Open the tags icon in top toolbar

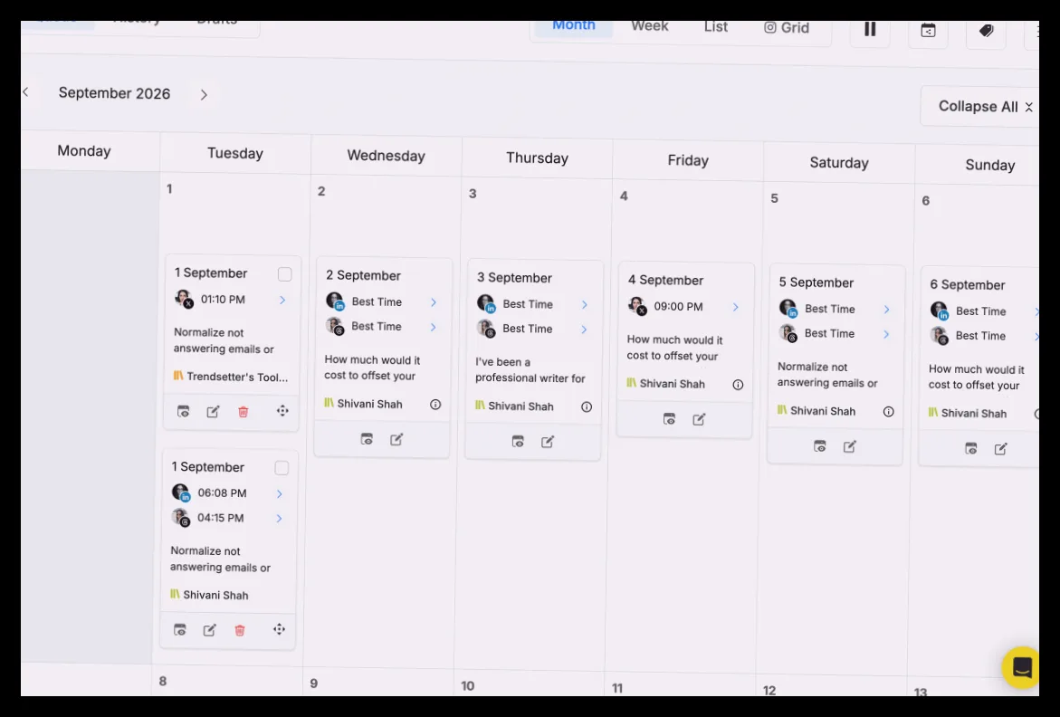tap(987, 31)
